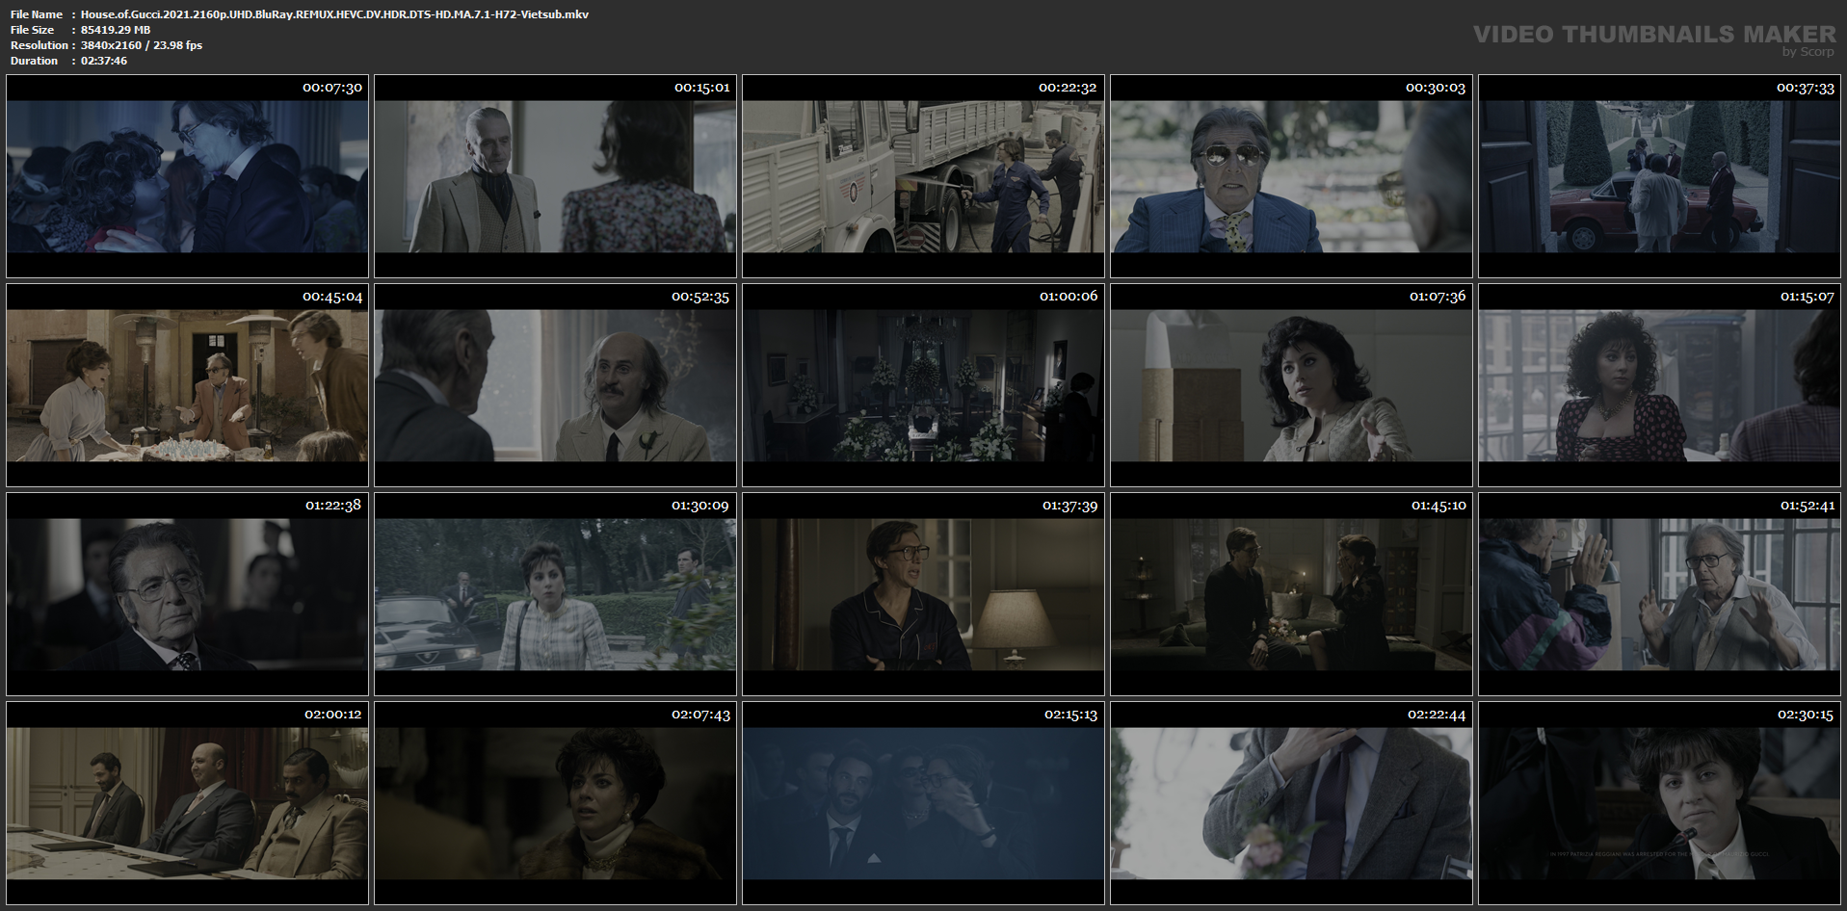Image resolution: width=1847 pixels, height=911 pixels.
Task: Click the timestamp text 02:30:15
Action: (1806, 715)
